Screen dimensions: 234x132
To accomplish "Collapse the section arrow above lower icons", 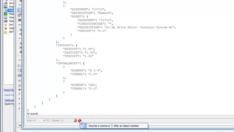I will point(19,60).
